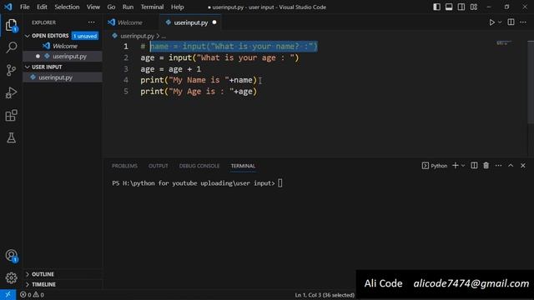The height and width of the screenshot is (300, 534).
Task: Toggle the secondary side bar layout icon
Action: point(461,7)
